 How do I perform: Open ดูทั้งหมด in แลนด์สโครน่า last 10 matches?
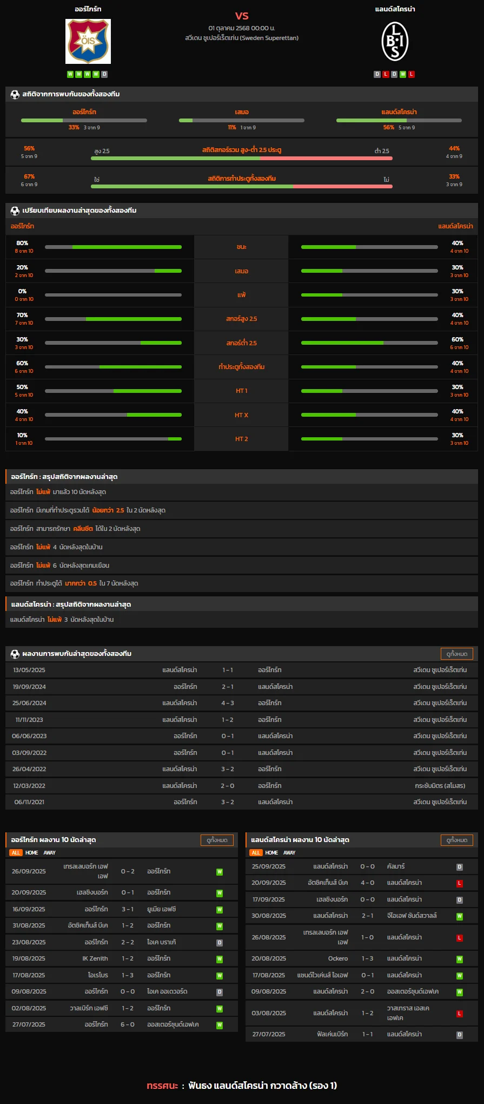click(x=457, y=840)
